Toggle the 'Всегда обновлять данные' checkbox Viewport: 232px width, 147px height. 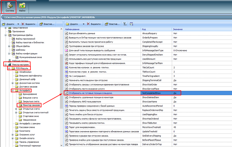(x=66, y=34)
